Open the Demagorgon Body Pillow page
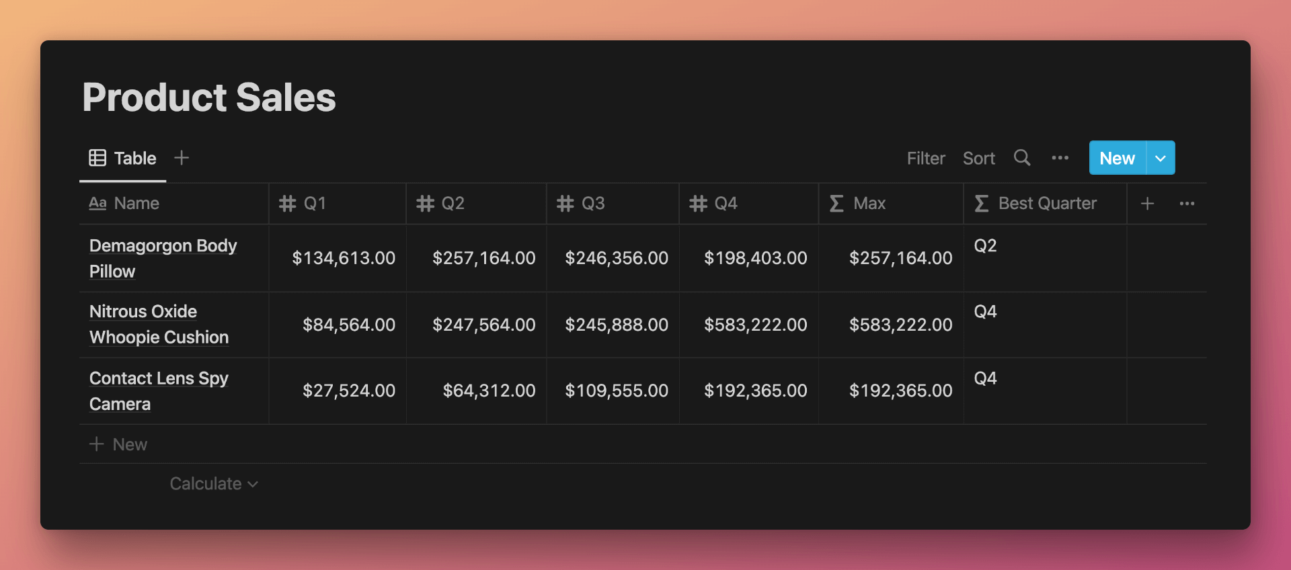The image size is (1291, 570). [163, 258]
